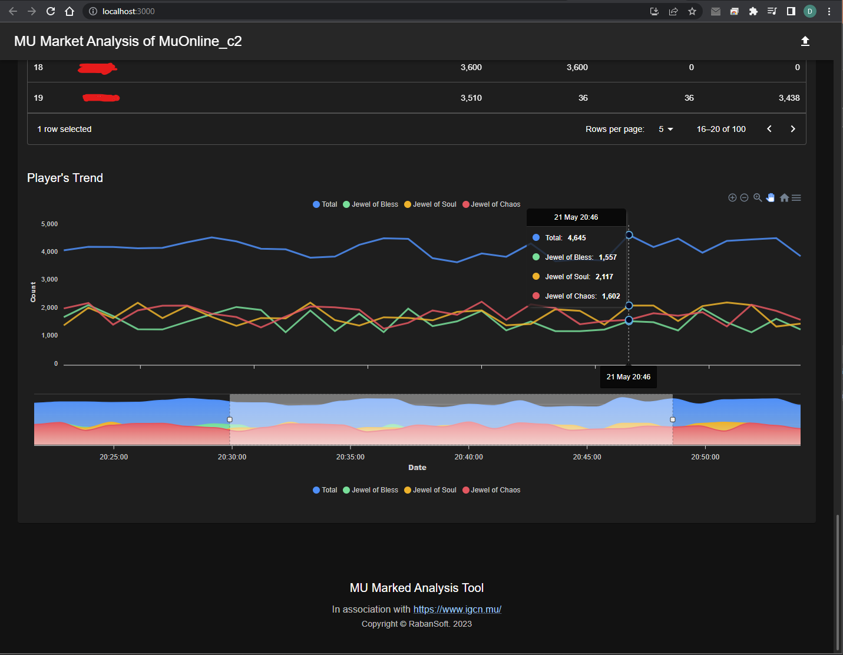
Task: Open the chart hamburger menu
Action: (796, 198)
